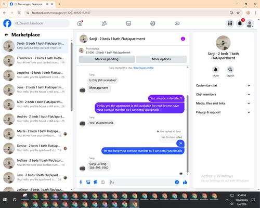Expand Customize chat section
This screenshot has width=260, height=208.
tap(223, 85)
